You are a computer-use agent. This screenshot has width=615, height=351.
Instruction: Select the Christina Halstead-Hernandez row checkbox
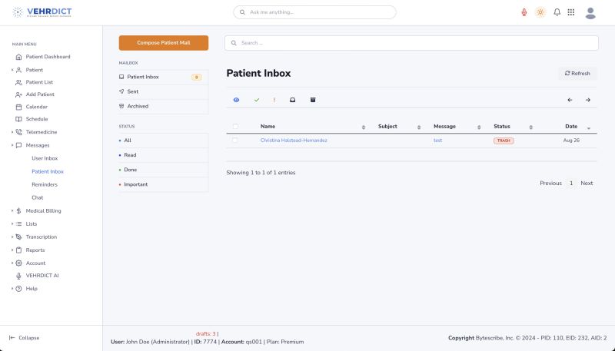(235, 141)
